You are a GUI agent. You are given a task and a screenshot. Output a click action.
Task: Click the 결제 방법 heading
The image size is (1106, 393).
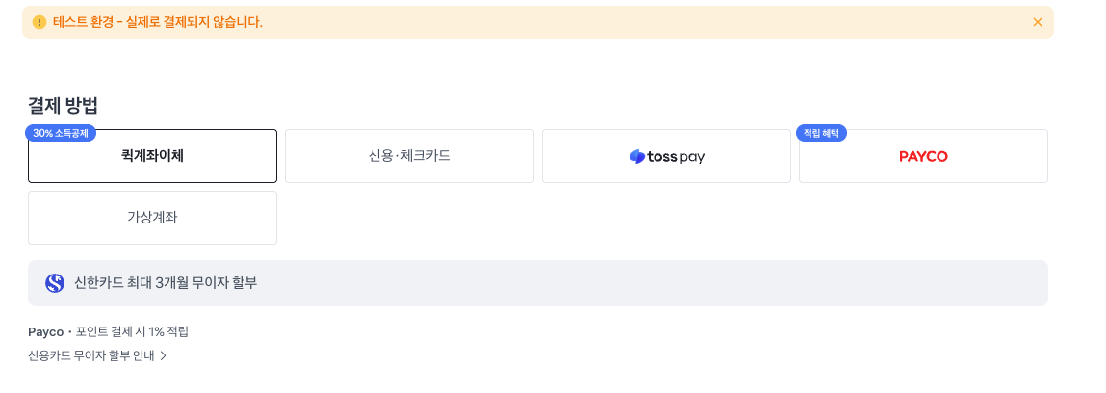coord(63,106)
